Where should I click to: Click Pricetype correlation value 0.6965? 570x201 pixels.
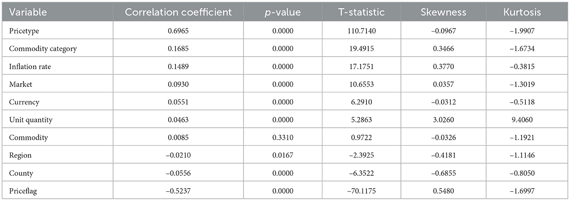tap(178, 31)
